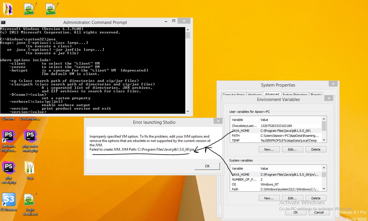Viewport: 368px width, 221px height.
Task: Click Value column header in System variables
Action: coord(291,168)
